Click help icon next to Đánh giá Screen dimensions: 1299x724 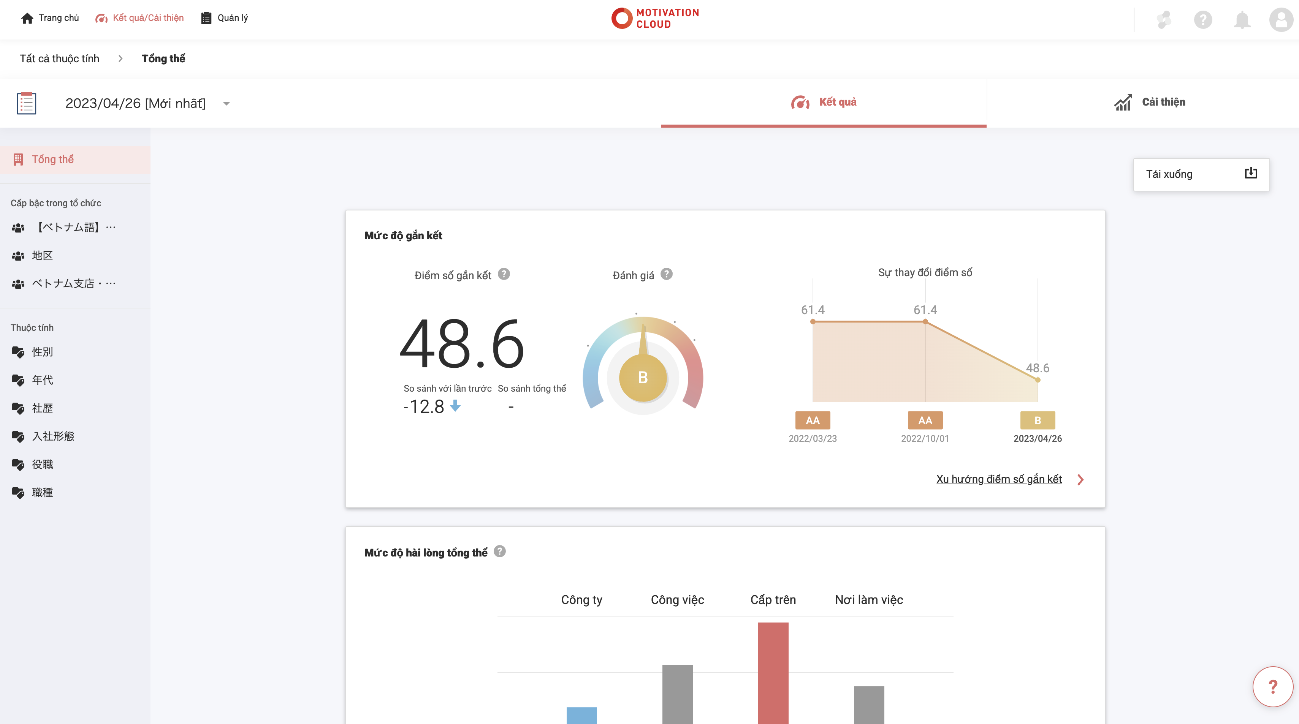click(x=666, y=274)
